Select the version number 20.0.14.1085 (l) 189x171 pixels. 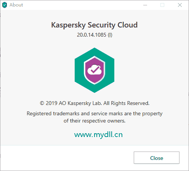coord(94,35)
